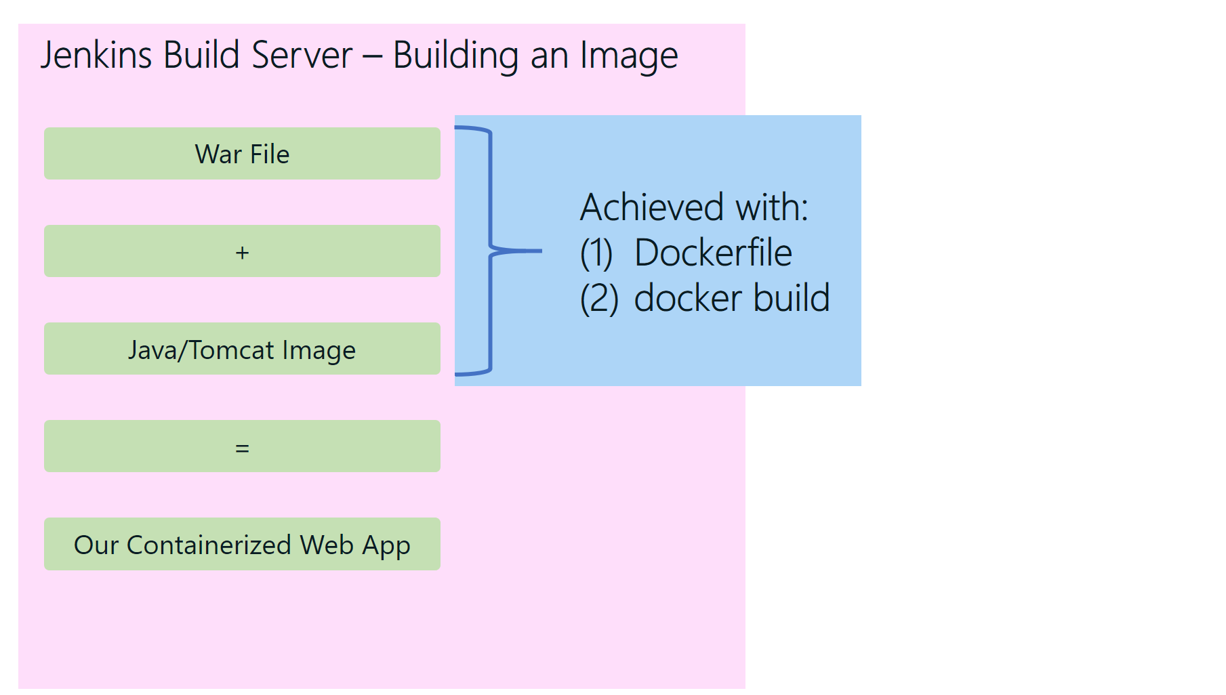Select the 'Our Containerized Web App' box
The height and width of the screenshot is (695, 1226).
[242, 544]
